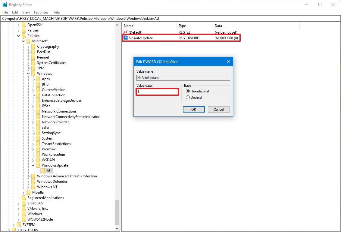Open the Favorites menu
Image resolution: width=341 pixels, height=232 pixels.
[x=41, y=12]
